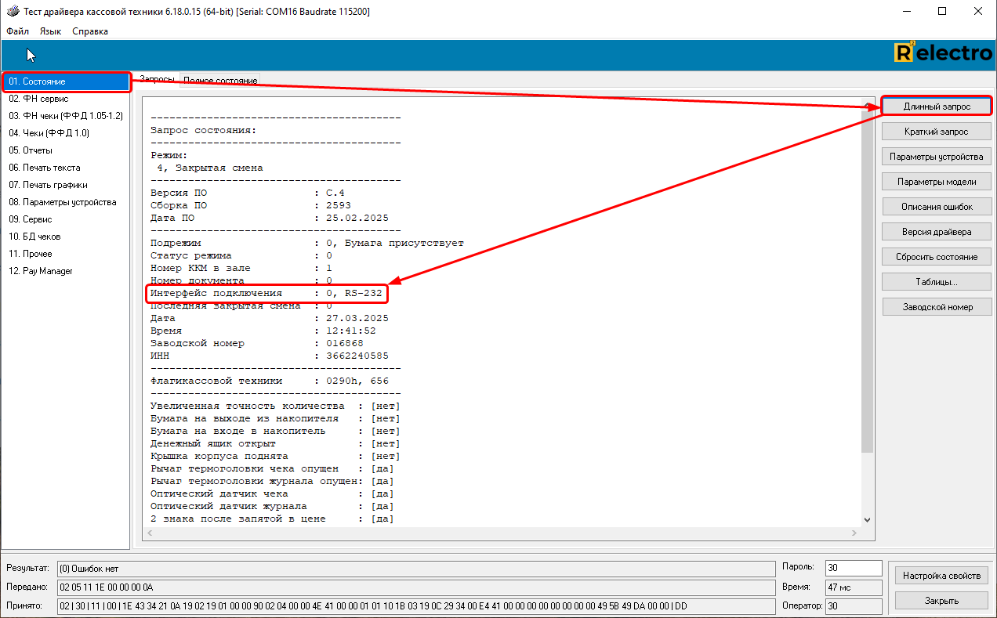Click the Оператор input field

(x=853, y=605)
